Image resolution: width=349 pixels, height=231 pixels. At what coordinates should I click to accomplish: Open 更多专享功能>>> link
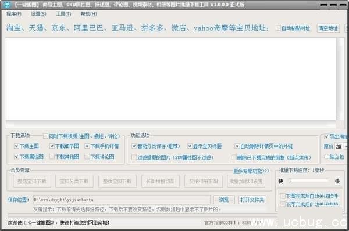(x=251, y=171)
